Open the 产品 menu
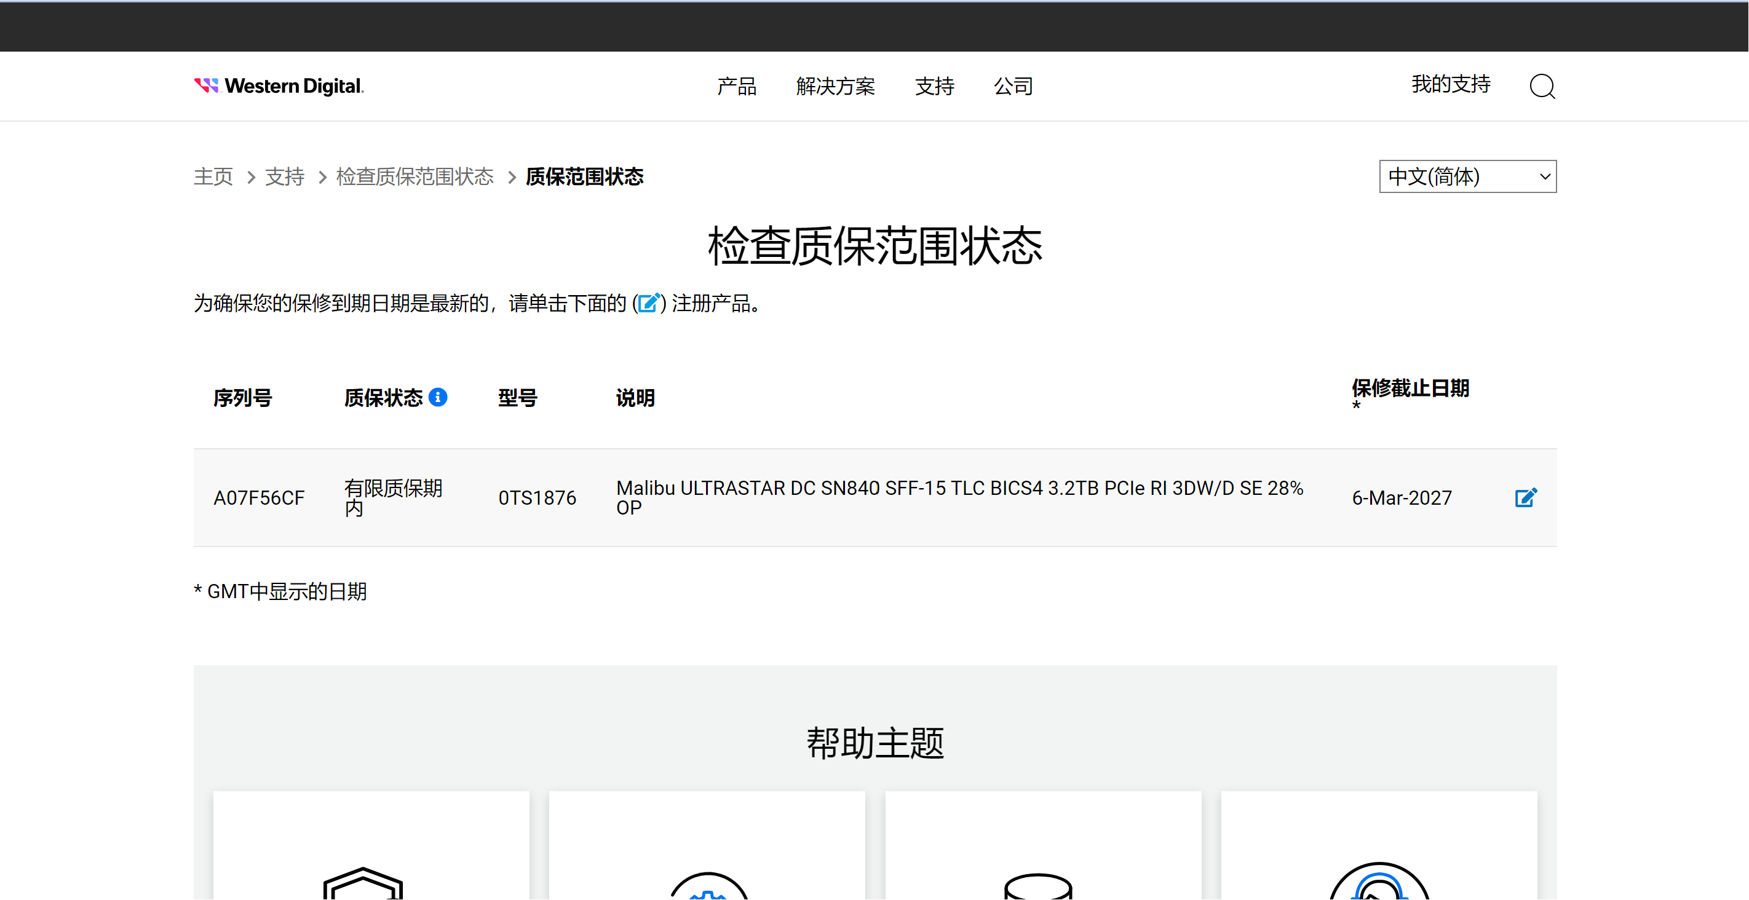 [x=737, y=86]
